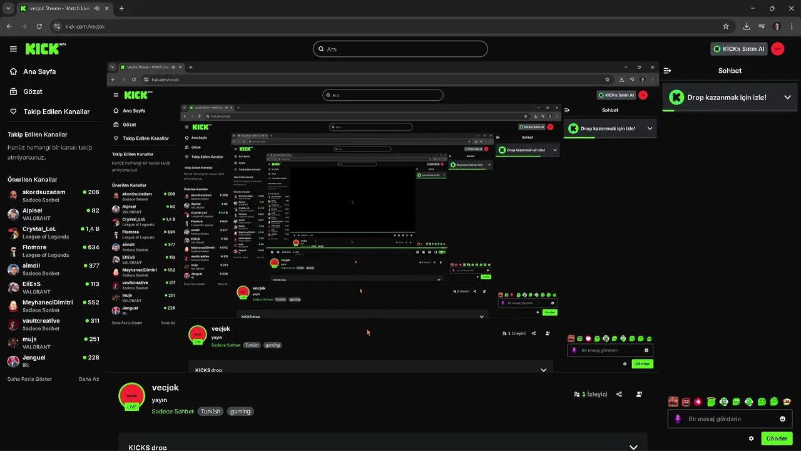The image size is (801, 451).
Task: Open the Chrome profile avatar in the toolbar
Action: point(777,26)
